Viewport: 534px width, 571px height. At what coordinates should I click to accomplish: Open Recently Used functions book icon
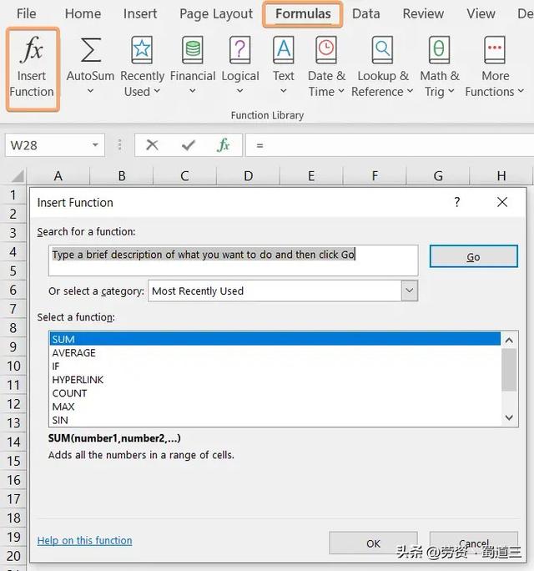[142, 49]
